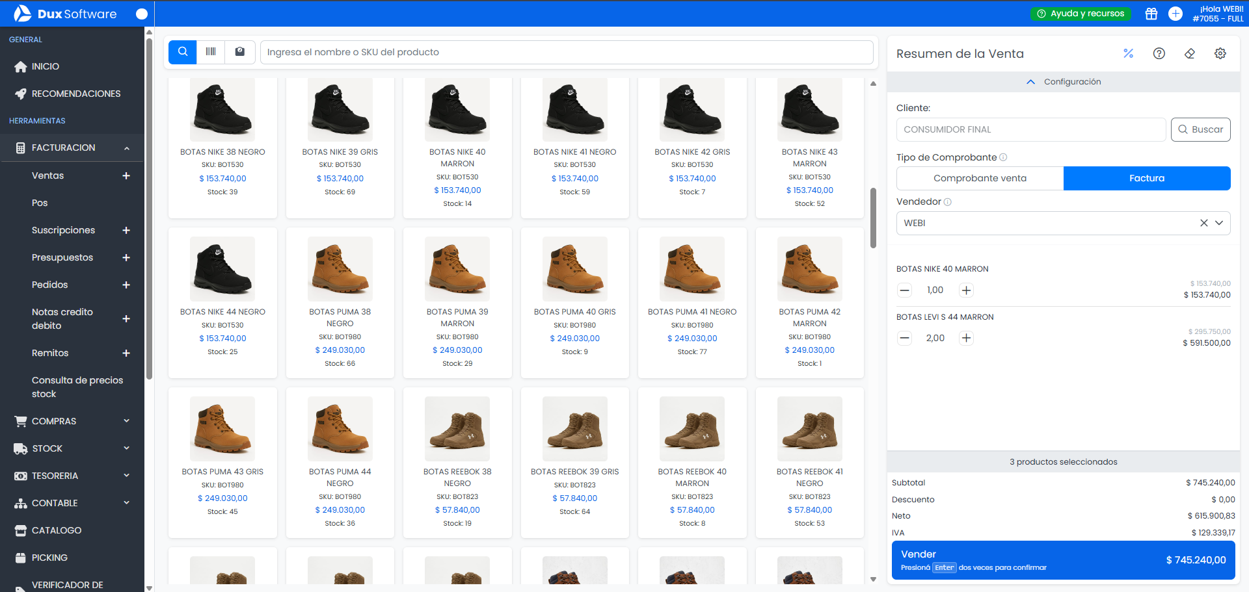Click the Dux Software logo
Viewport: 1249px width, 592px height.
[65, 14]
